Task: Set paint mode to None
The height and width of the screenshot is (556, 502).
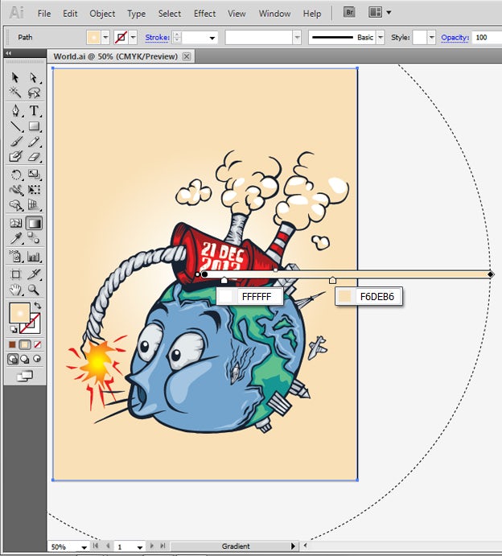Action: [37, 344]
